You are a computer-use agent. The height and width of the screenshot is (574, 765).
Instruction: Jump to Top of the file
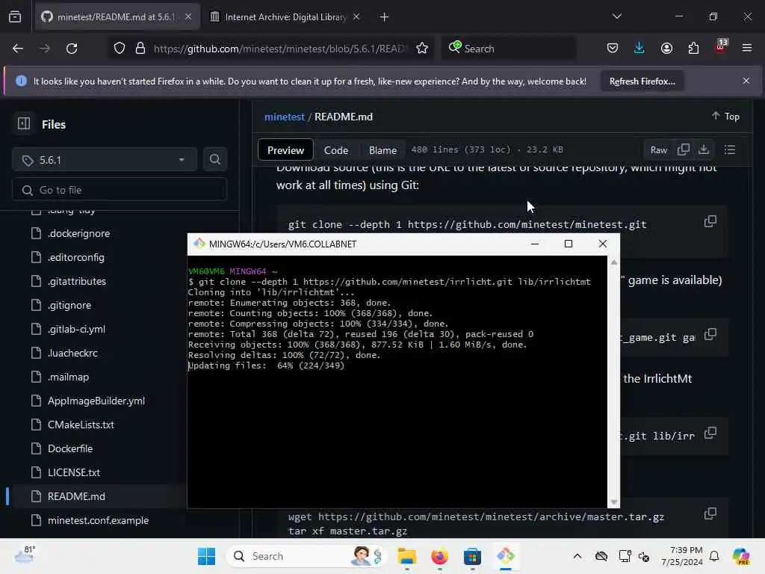point(725,116)
